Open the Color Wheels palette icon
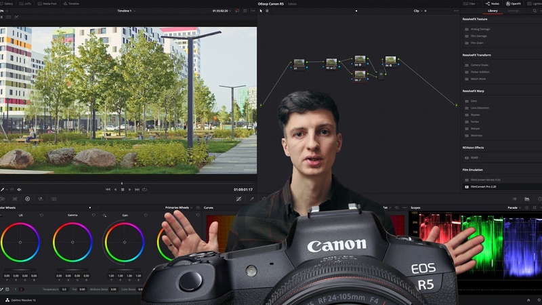This screenshot has height=305, width=542. 27,199
